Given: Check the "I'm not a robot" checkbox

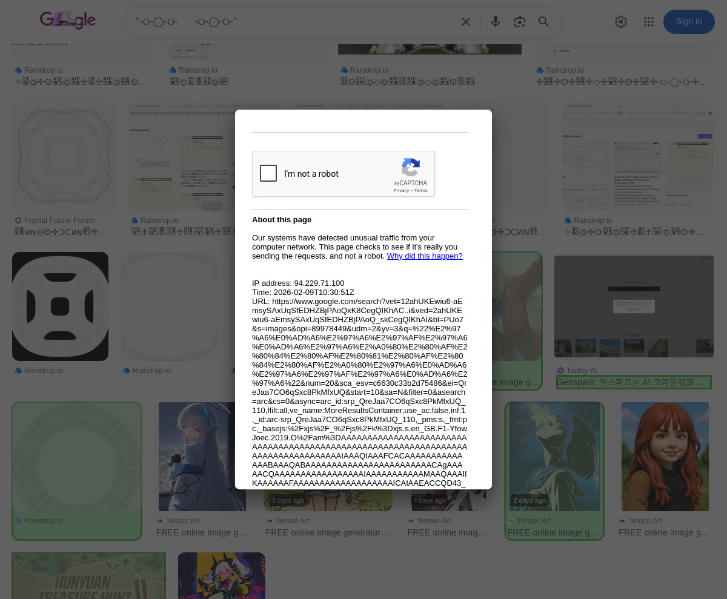Looking at the screenshot, I should tap(268, 174).
